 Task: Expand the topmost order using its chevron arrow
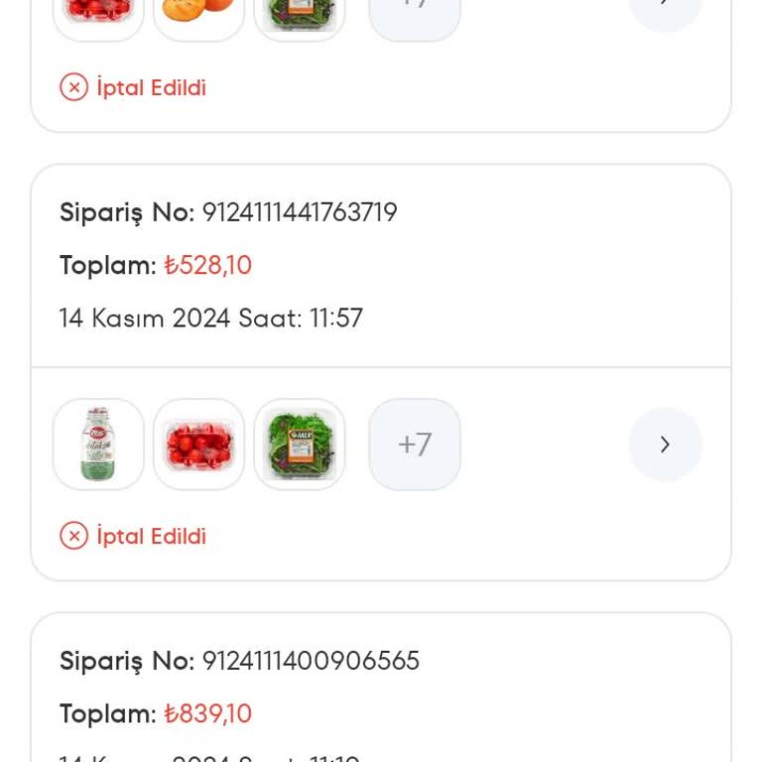pos(665,10)
